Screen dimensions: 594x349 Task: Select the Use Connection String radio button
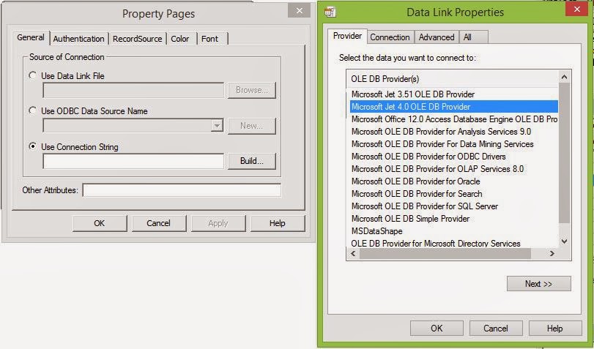(x=33, y=146)
